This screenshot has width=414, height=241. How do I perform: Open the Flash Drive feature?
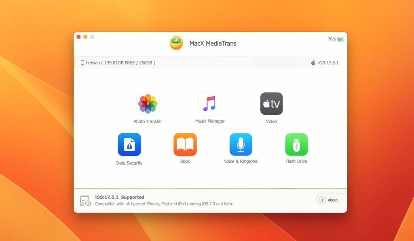[x=296, y=145]
